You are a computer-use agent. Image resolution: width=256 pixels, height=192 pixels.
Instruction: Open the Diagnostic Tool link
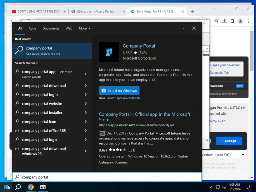coord(219,73)
